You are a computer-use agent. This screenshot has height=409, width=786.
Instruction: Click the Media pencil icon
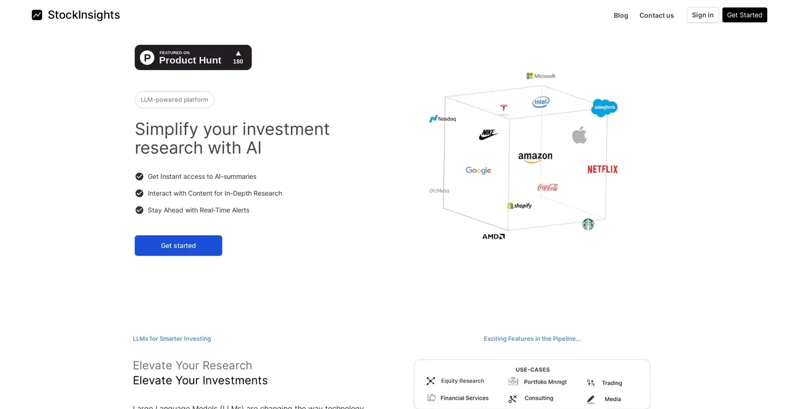click(590, 399)
